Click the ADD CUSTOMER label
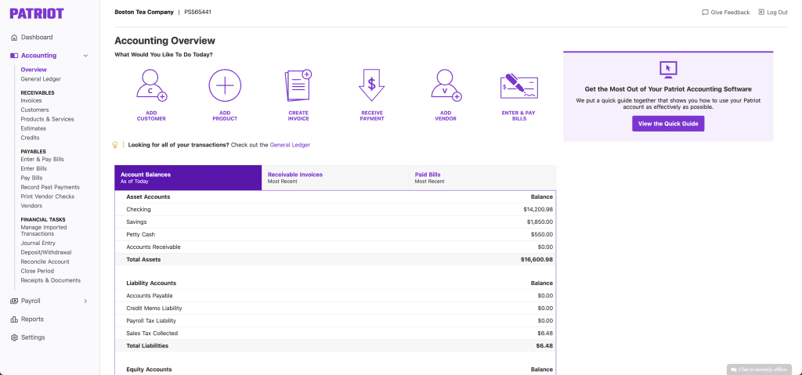This screenshot has width=802, height=375. tap(151, 116)
